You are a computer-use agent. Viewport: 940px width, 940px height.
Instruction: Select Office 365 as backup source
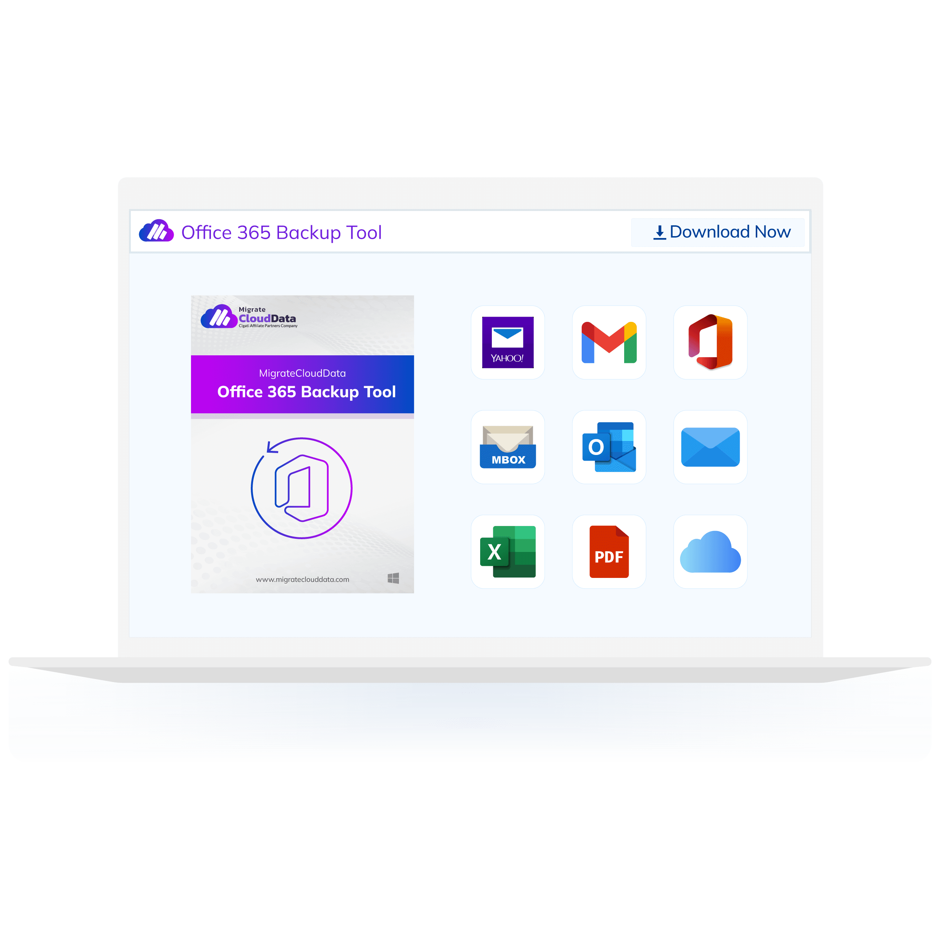(x=710, y=343)
